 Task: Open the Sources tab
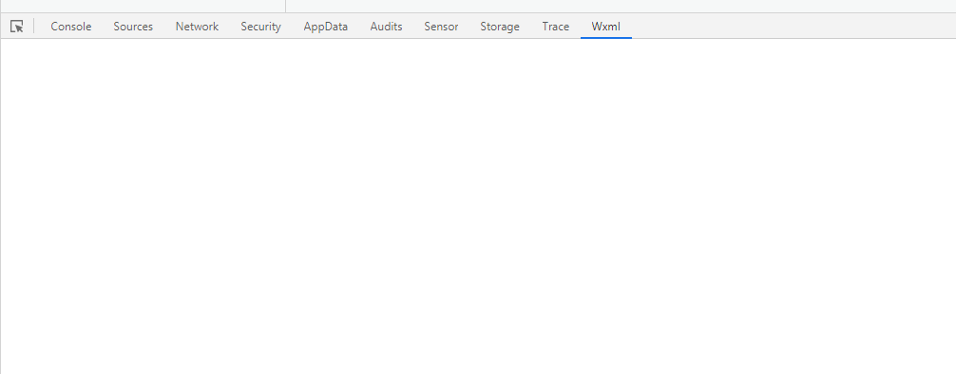tap(133, 27)
